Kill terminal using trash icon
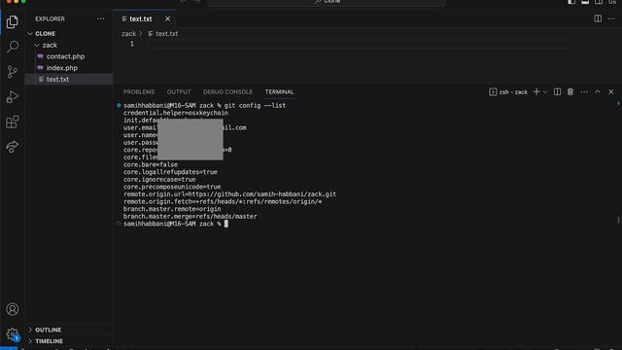 (x=570, y=91)
